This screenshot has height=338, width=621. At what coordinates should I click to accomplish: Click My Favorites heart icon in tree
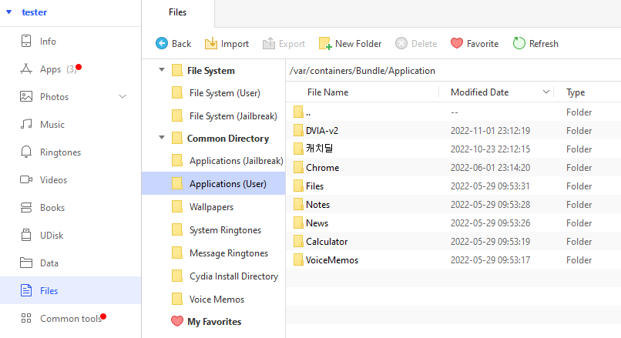coord(177,321)
